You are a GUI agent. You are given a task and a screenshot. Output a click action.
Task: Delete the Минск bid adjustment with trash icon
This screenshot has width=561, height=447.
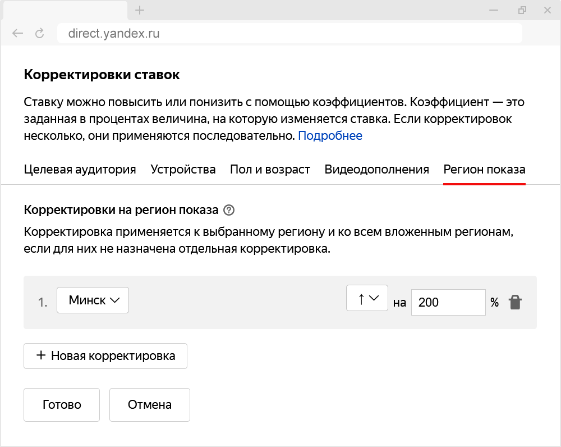click(515, 303)
